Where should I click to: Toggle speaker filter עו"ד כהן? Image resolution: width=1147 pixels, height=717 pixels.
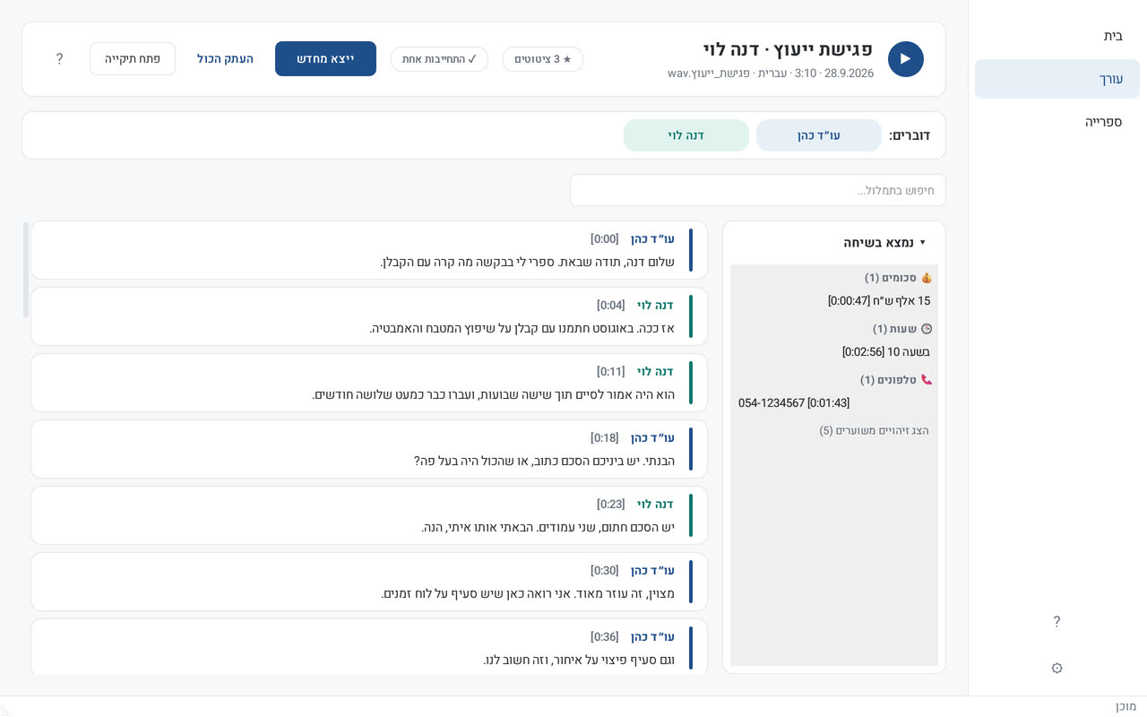coord(819,135)
